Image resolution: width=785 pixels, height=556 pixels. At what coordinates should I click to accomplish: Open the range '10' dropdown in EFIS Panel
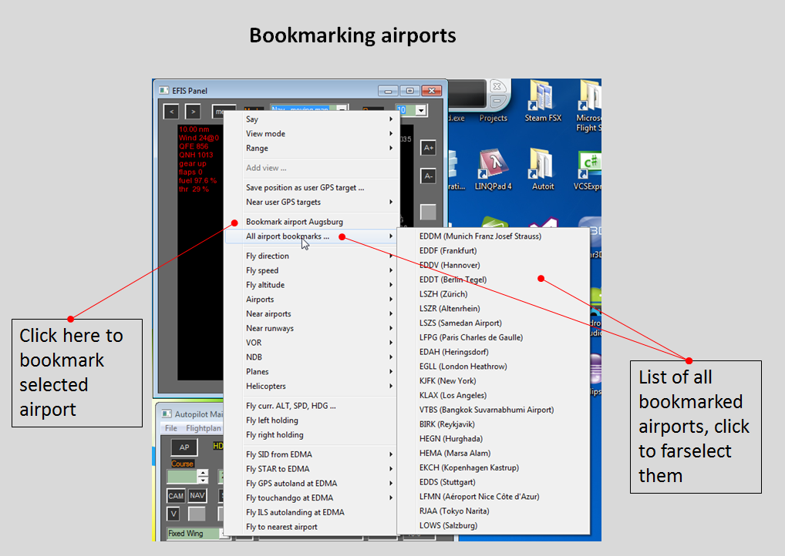(421, 110)
